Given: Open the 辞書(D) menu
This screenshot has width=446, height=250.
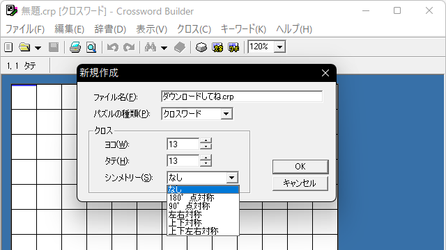Looking at the screenshot, I should coord(110,29).
